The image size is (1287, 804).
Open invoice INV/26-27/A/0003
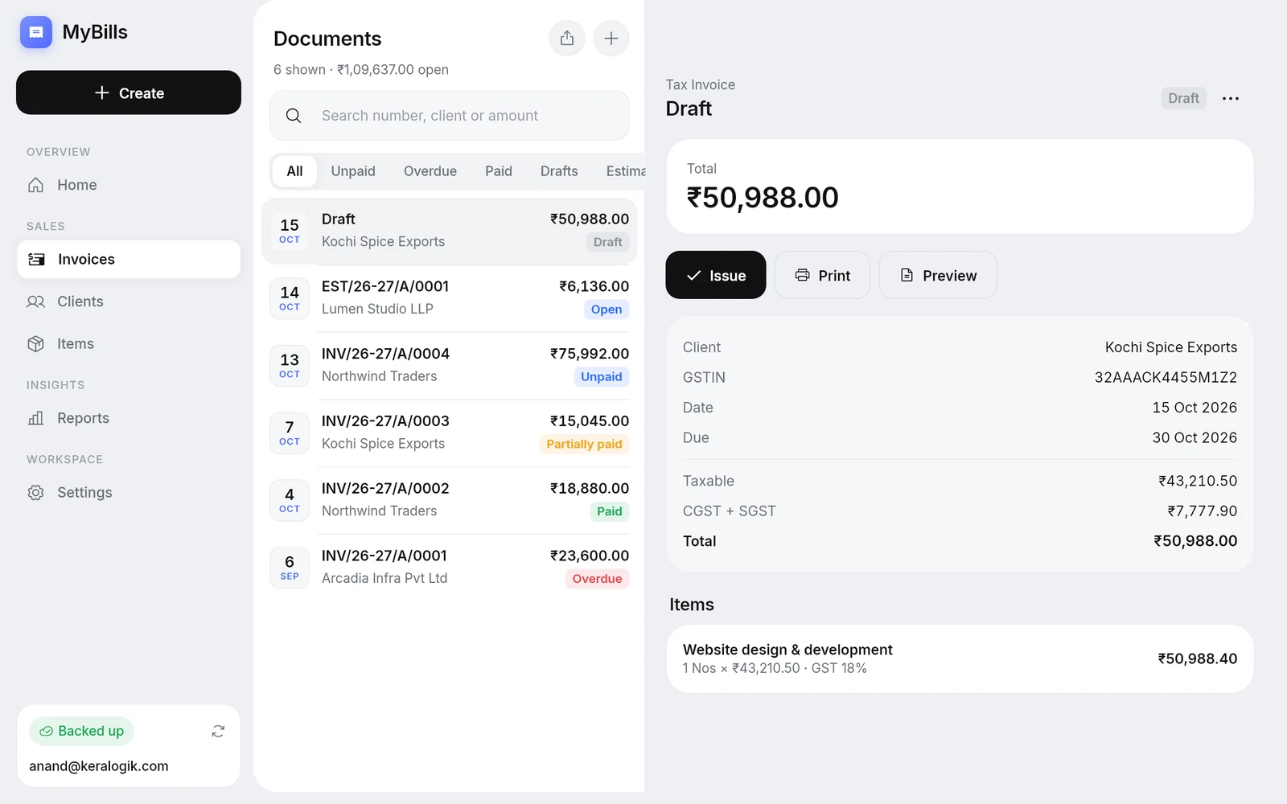[x=450, y=433]
